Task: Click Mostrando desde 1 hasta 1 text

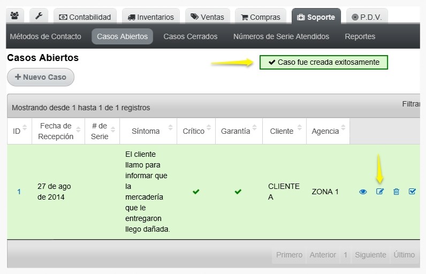Action: coord(81,108)
